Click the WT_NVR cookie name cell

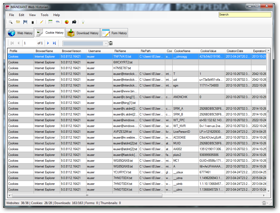click(x=185, y=126)
